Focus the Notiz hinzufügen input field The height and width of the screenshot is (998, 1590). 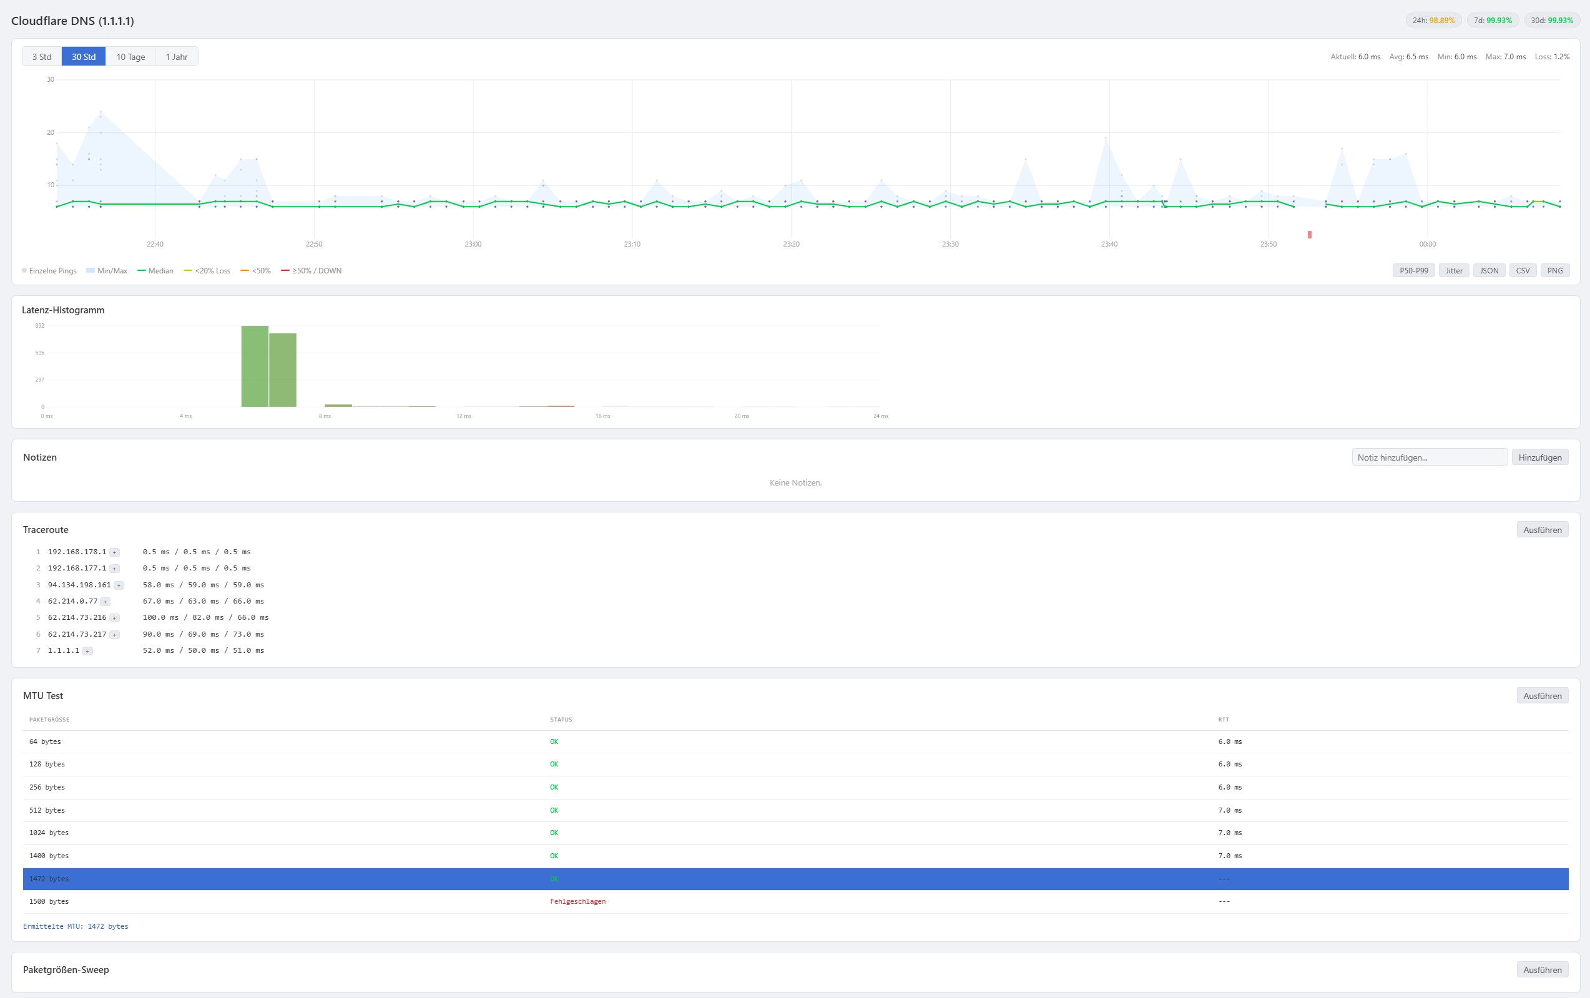click(x=1429, y=457)
